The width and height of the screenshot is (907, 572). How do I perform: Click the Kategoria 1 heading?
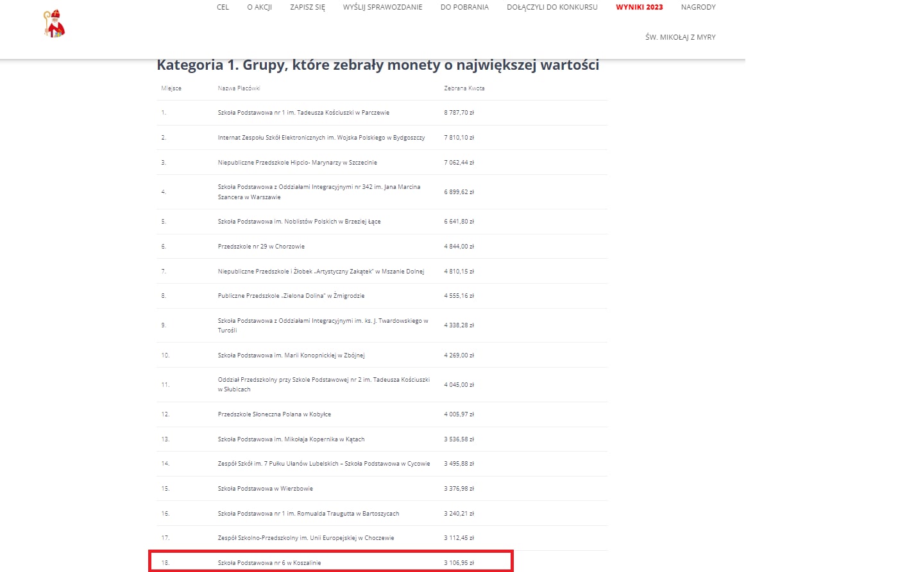378,65
